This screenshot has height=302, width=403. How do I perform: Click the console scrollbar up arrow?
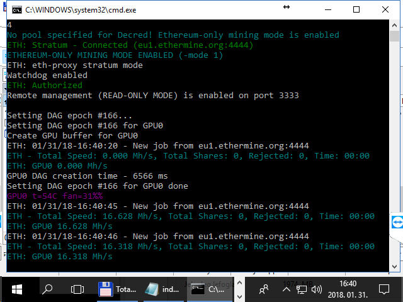point(394,25)
